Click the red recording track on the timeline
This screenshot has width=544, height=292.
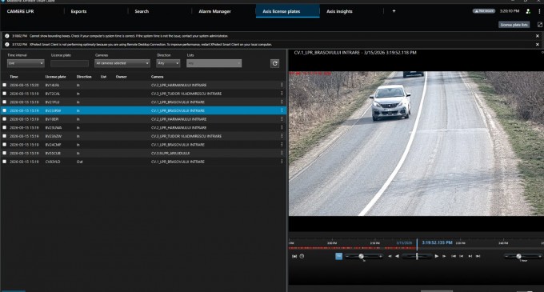(x=352, y=248)
